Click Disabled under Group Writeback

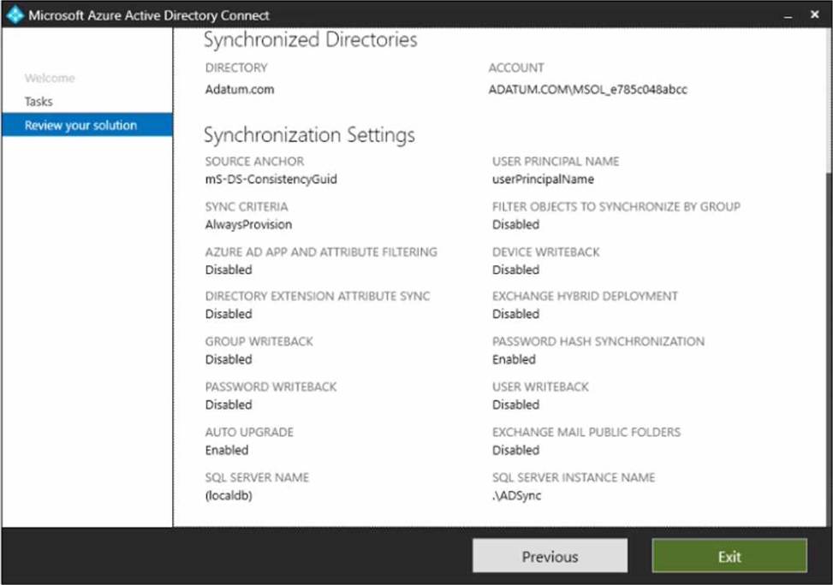[x=229, y=359]
